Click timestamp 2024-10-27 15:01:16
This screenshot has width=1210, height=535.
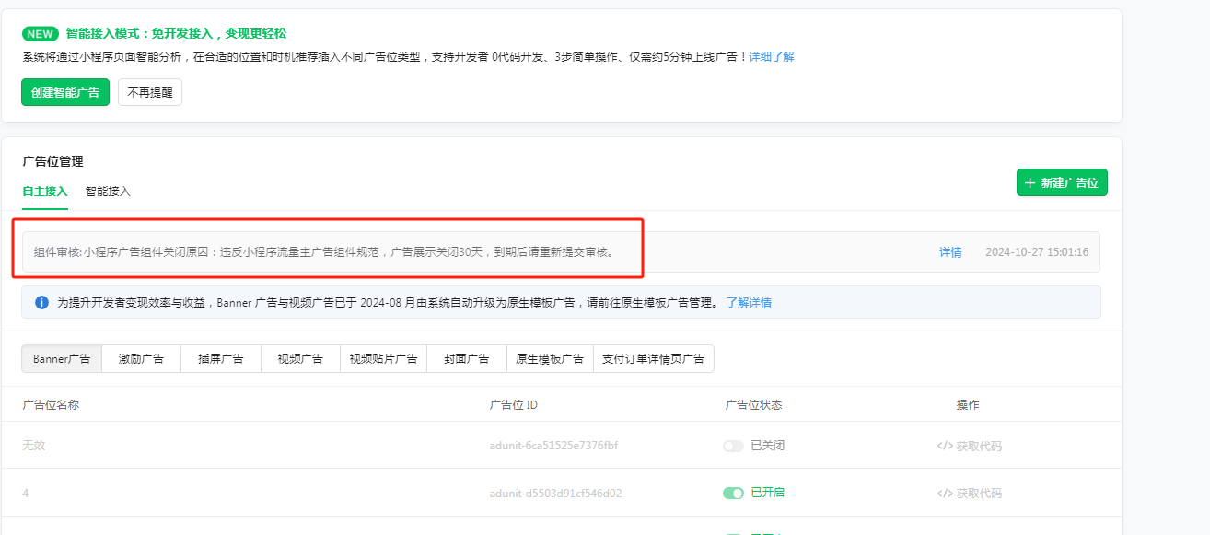click(1037, 252)
